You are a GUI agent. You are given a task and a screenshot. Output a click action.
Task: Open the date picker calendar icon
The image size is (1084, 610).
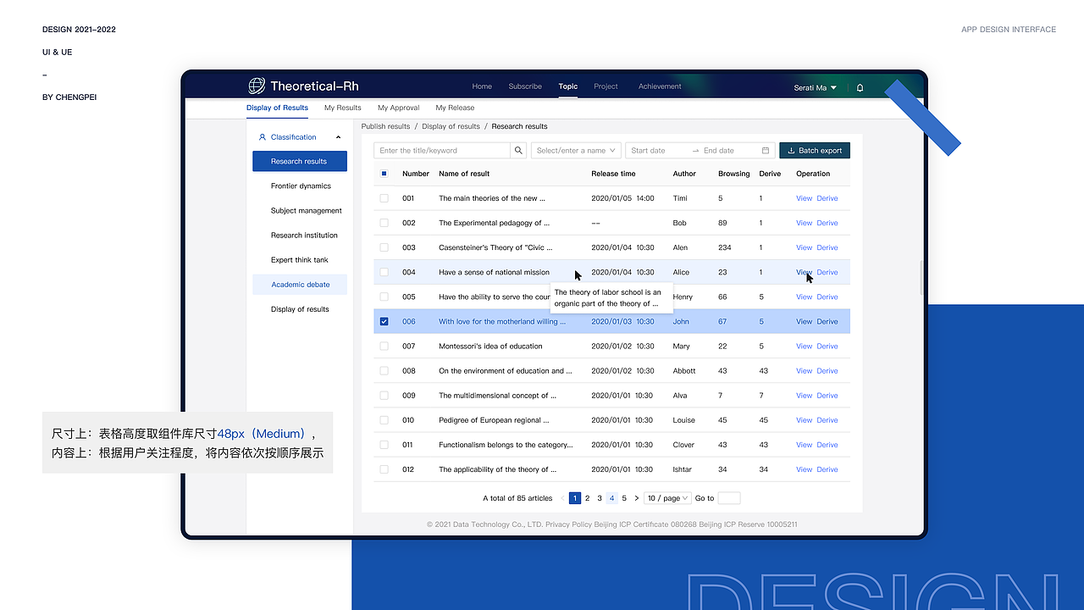click(x=766, y=151)
